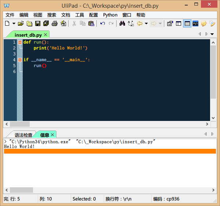Click the editor's vertical scrollbar down arrow
The height and width of the screenshot is (206, 220).
point(213,118)
